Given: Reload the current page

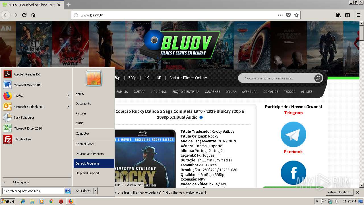Looking at the screenshot, I should pos(24,15).
